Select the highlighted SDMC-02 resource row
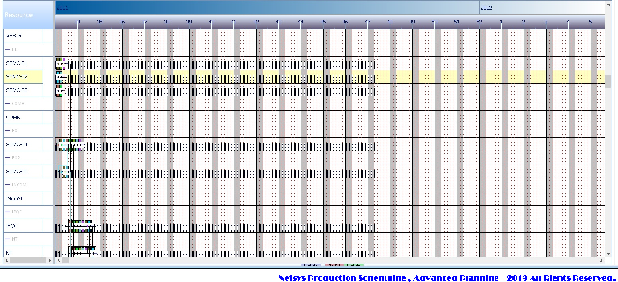618x282 pixels. click(x=23, y=76)
